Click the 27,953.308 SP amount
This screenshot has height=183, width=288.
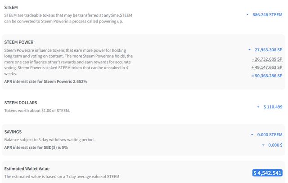269,50
